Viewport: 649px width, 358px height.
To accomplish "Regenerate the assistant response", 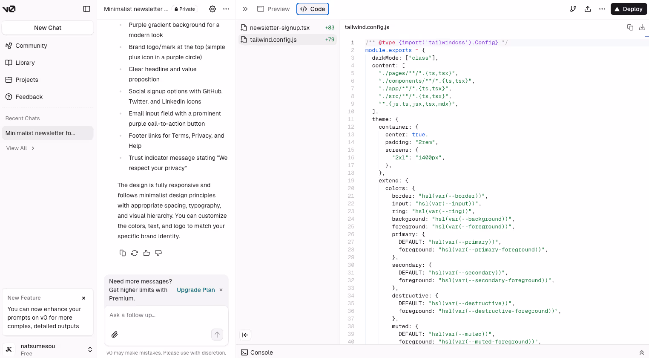I will pos(135,253).
